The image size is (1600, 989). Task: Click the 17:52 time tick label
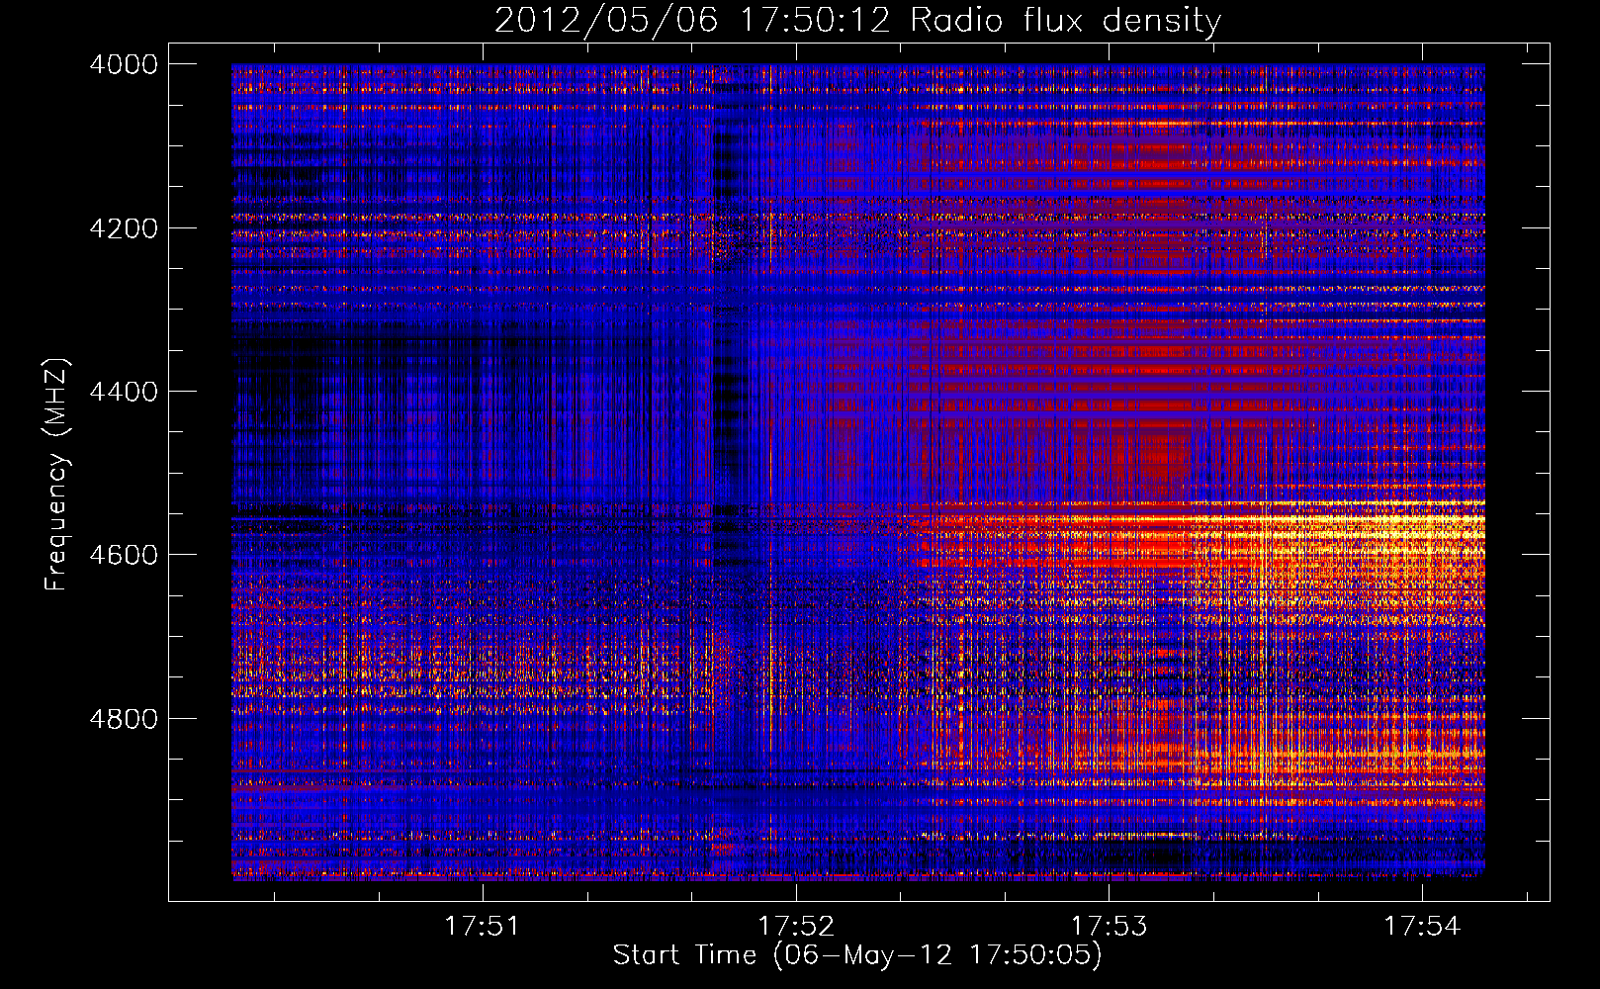click(796, 927)
